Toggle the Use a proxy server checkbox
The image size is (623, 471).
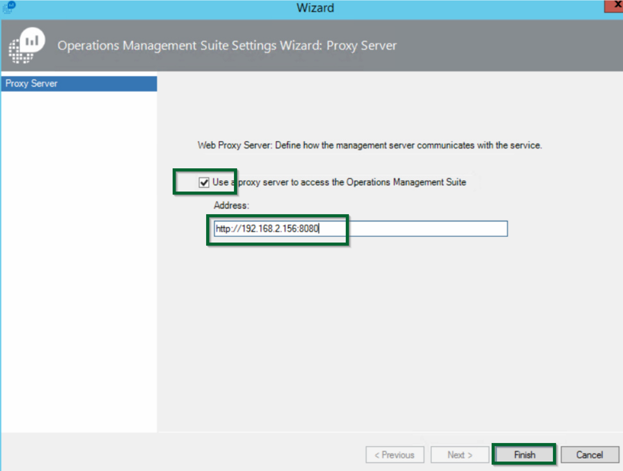[204, 182]
